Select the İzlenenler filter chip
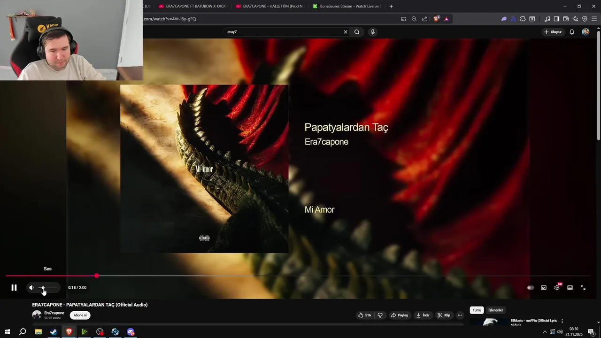The width and height of the screenshot is (601, 338). pos(495,310)
